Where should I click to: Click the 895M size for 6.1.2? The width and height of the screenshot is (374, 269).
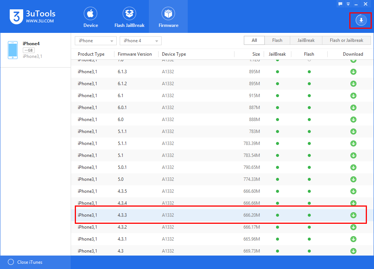tap(254, 84)
